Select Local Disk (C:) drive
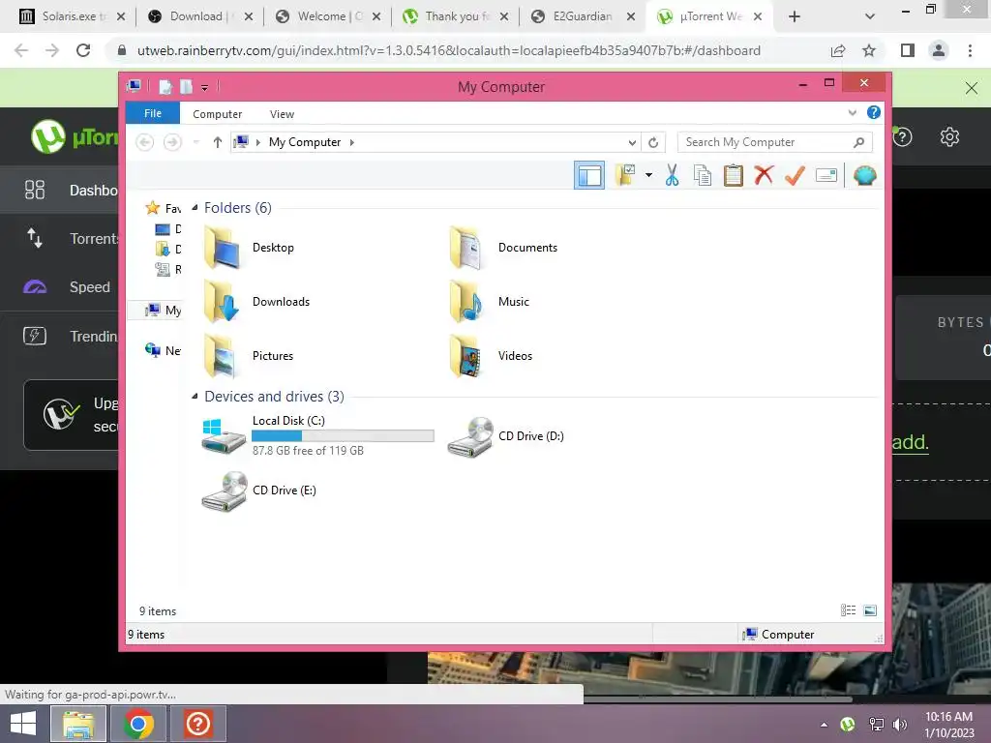 tap(317, 435)
